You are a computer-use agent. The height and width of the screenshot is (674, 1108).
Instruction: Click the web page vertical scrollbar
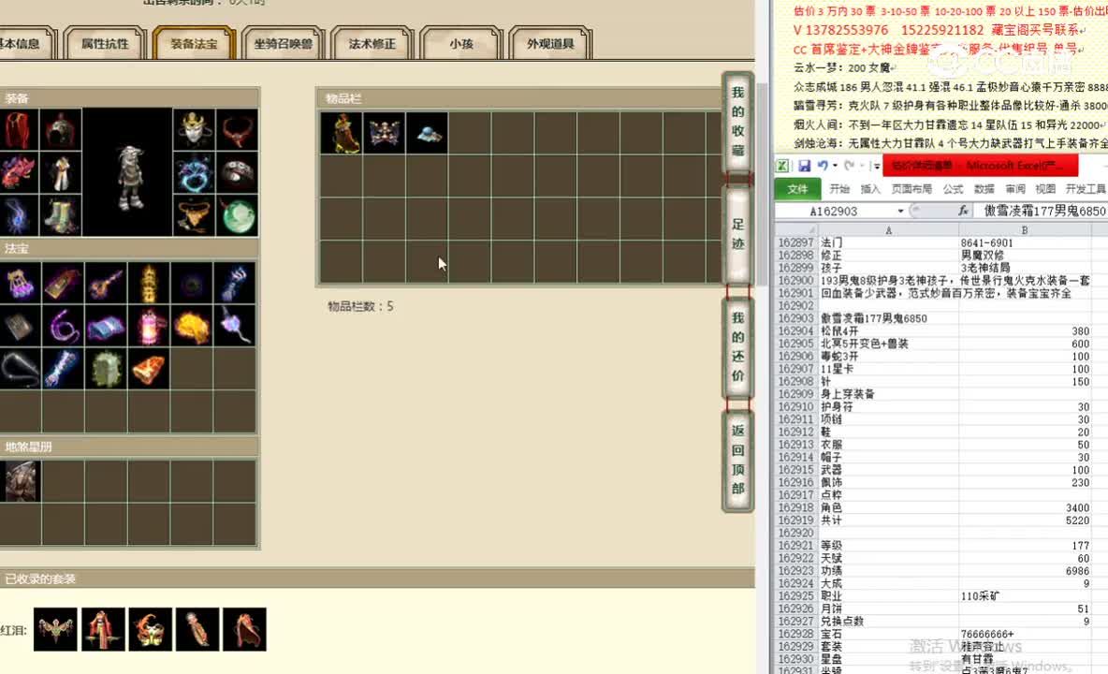pos(763,183)
